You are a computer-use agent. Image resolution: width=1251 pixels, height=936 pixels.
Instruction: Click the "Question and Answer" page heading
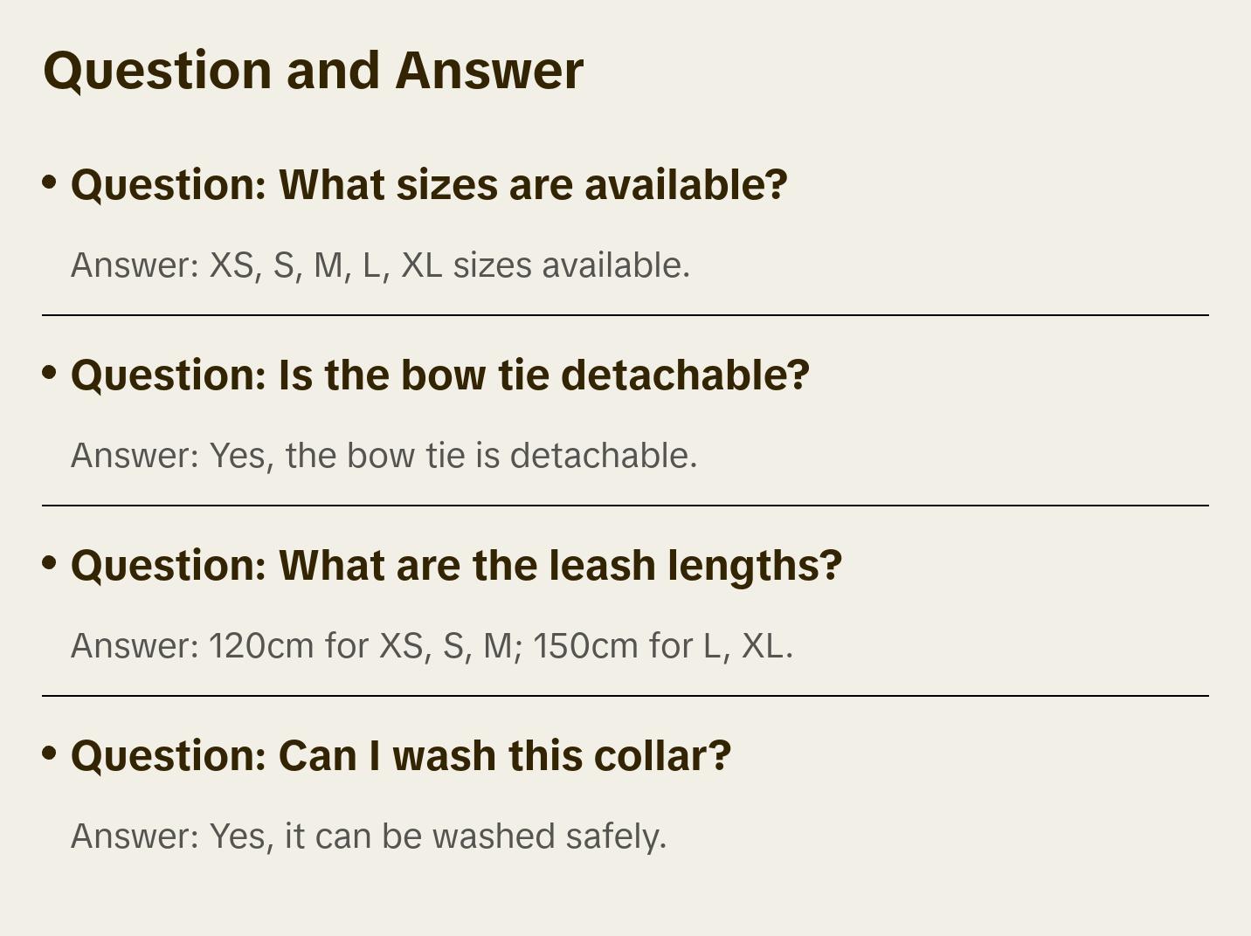[x=313, y=71]
